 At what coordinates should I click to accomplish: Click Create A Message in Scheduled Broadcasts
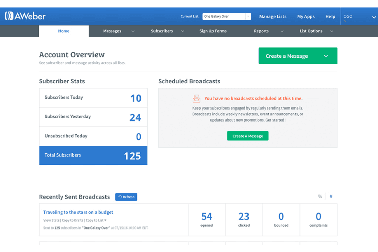tap(247, 136)
